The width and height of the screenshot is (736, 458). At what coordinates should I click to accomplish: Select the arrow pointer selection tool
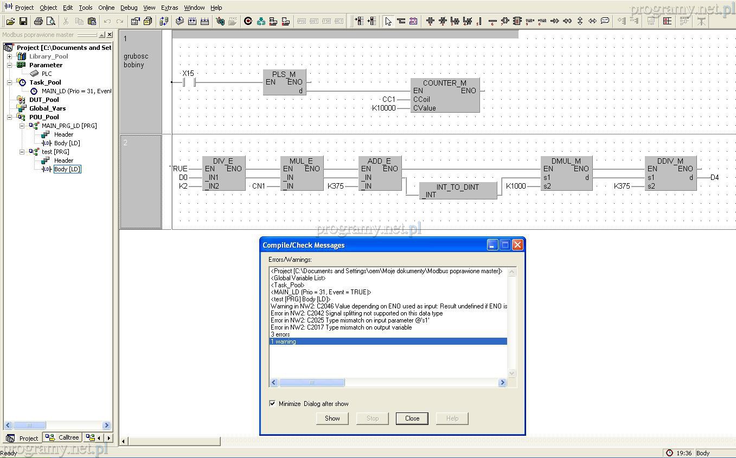tap(388, 21)
